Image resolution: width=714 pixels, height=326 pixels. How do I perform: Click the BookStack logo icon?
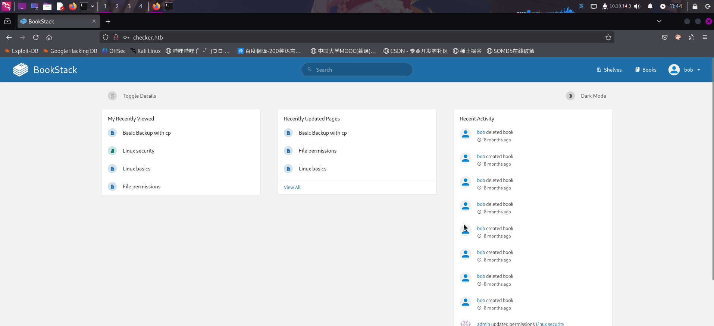[x=21, y=70]
